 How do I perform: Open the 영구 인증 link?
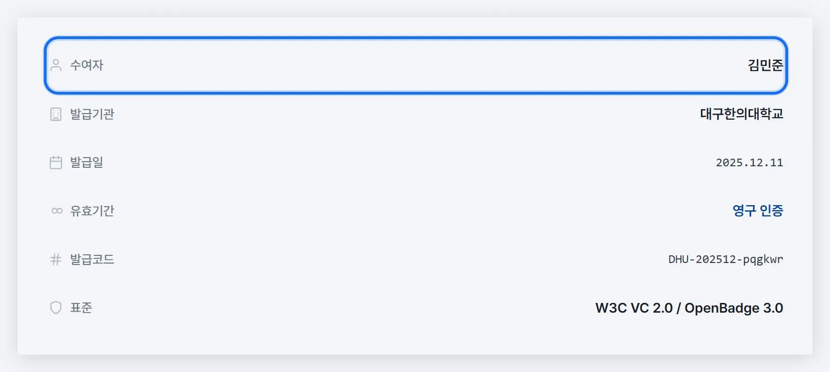point(758,210)
